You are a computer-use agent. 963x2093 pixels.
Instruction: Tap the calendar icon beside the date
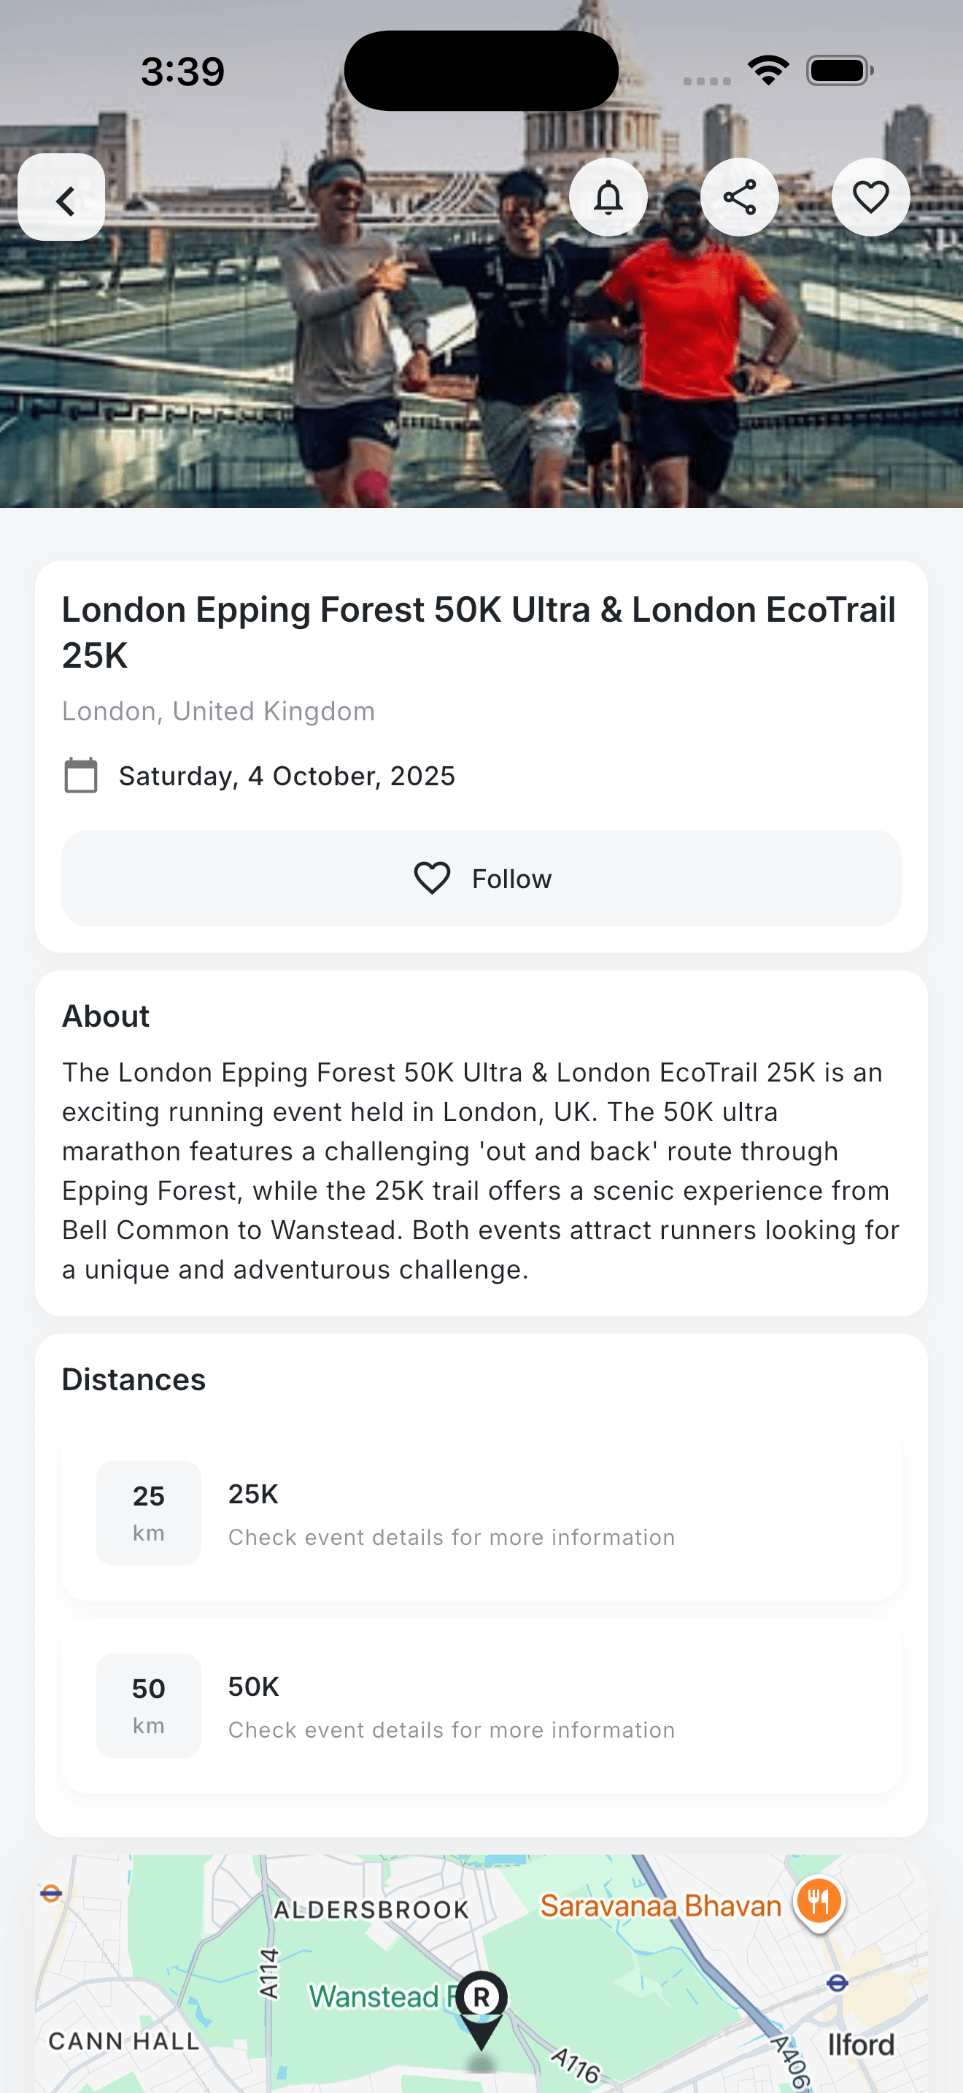81,775
